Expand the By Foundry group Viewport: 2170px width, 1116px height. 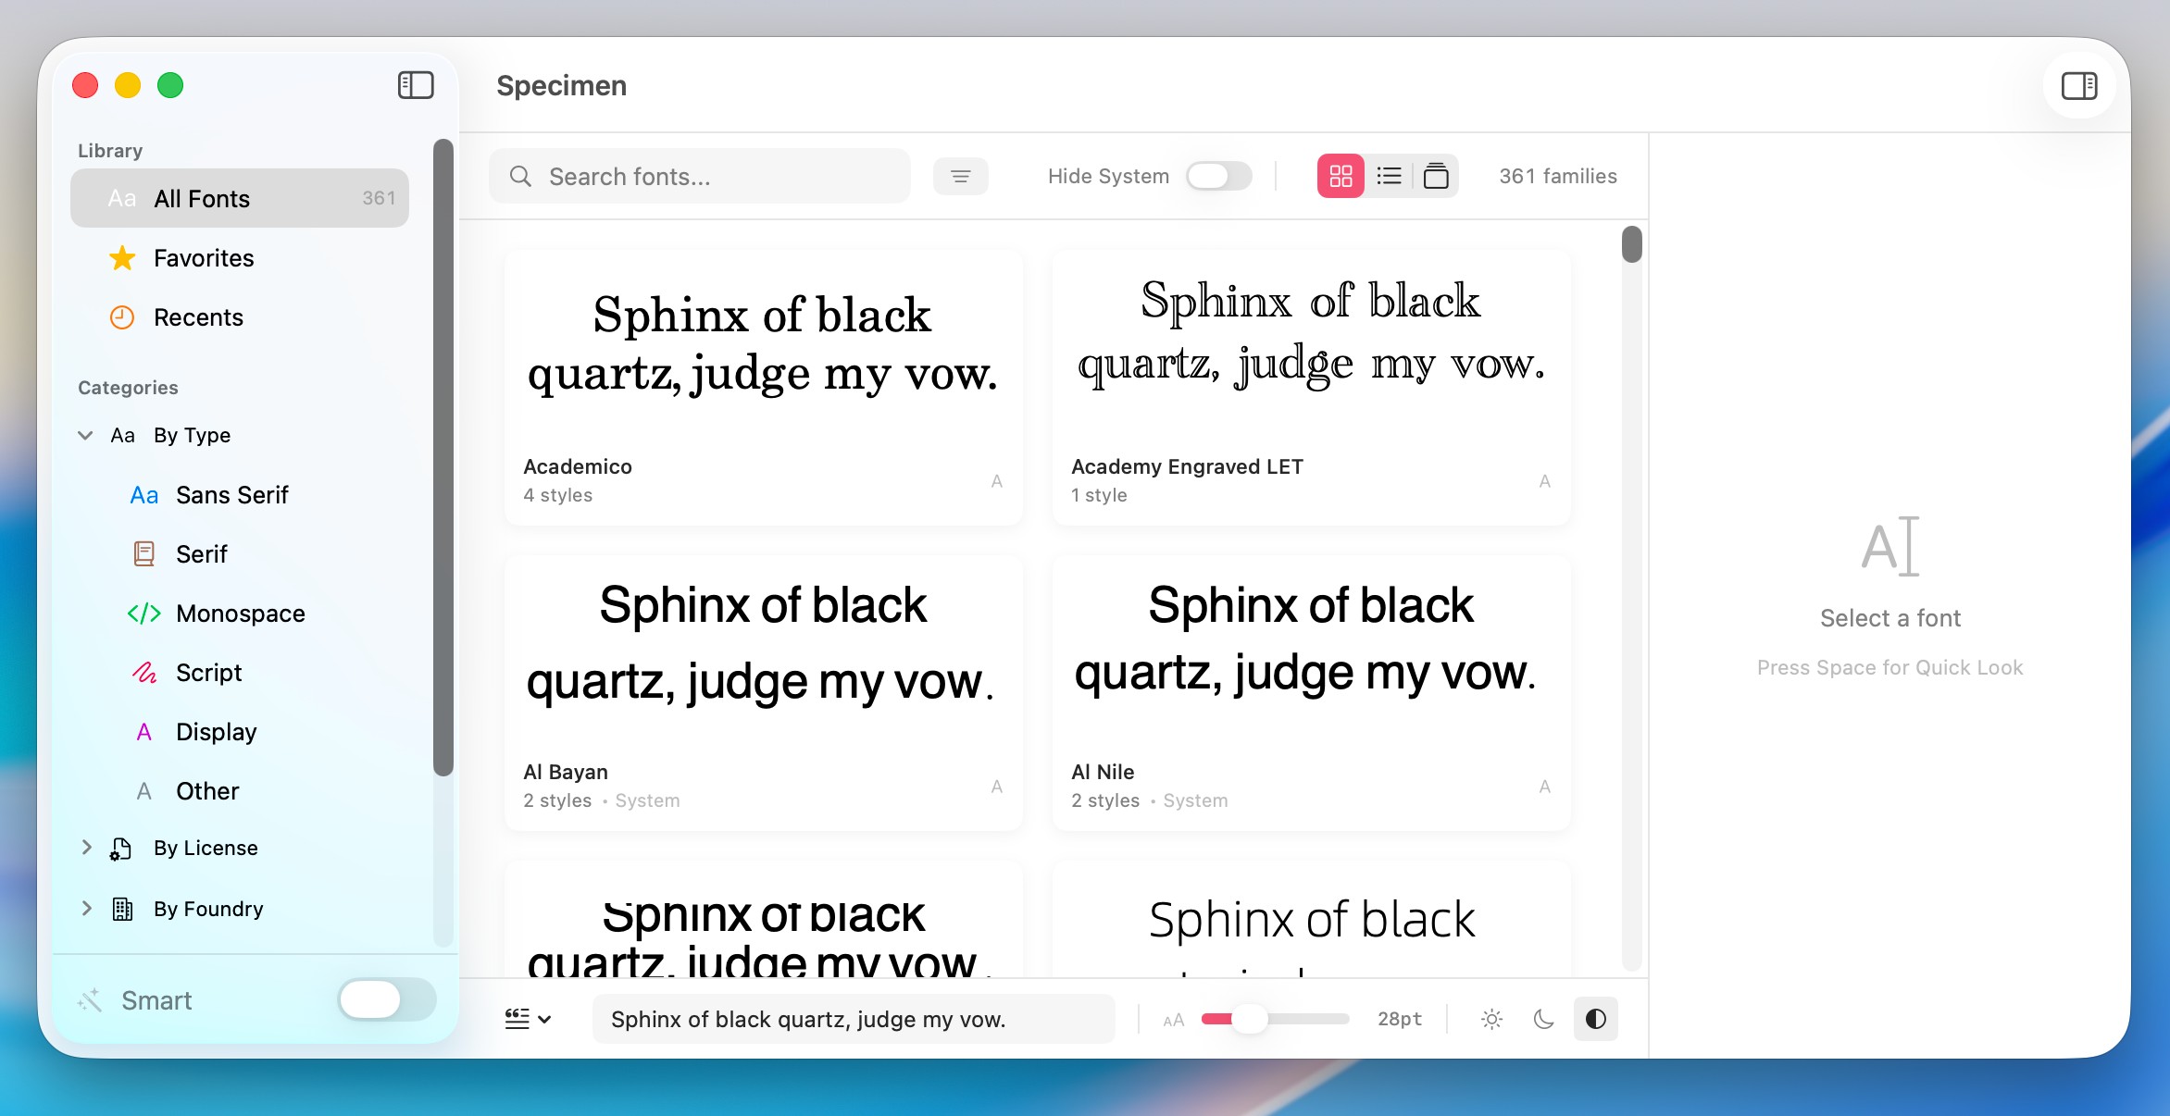(86, 909)
